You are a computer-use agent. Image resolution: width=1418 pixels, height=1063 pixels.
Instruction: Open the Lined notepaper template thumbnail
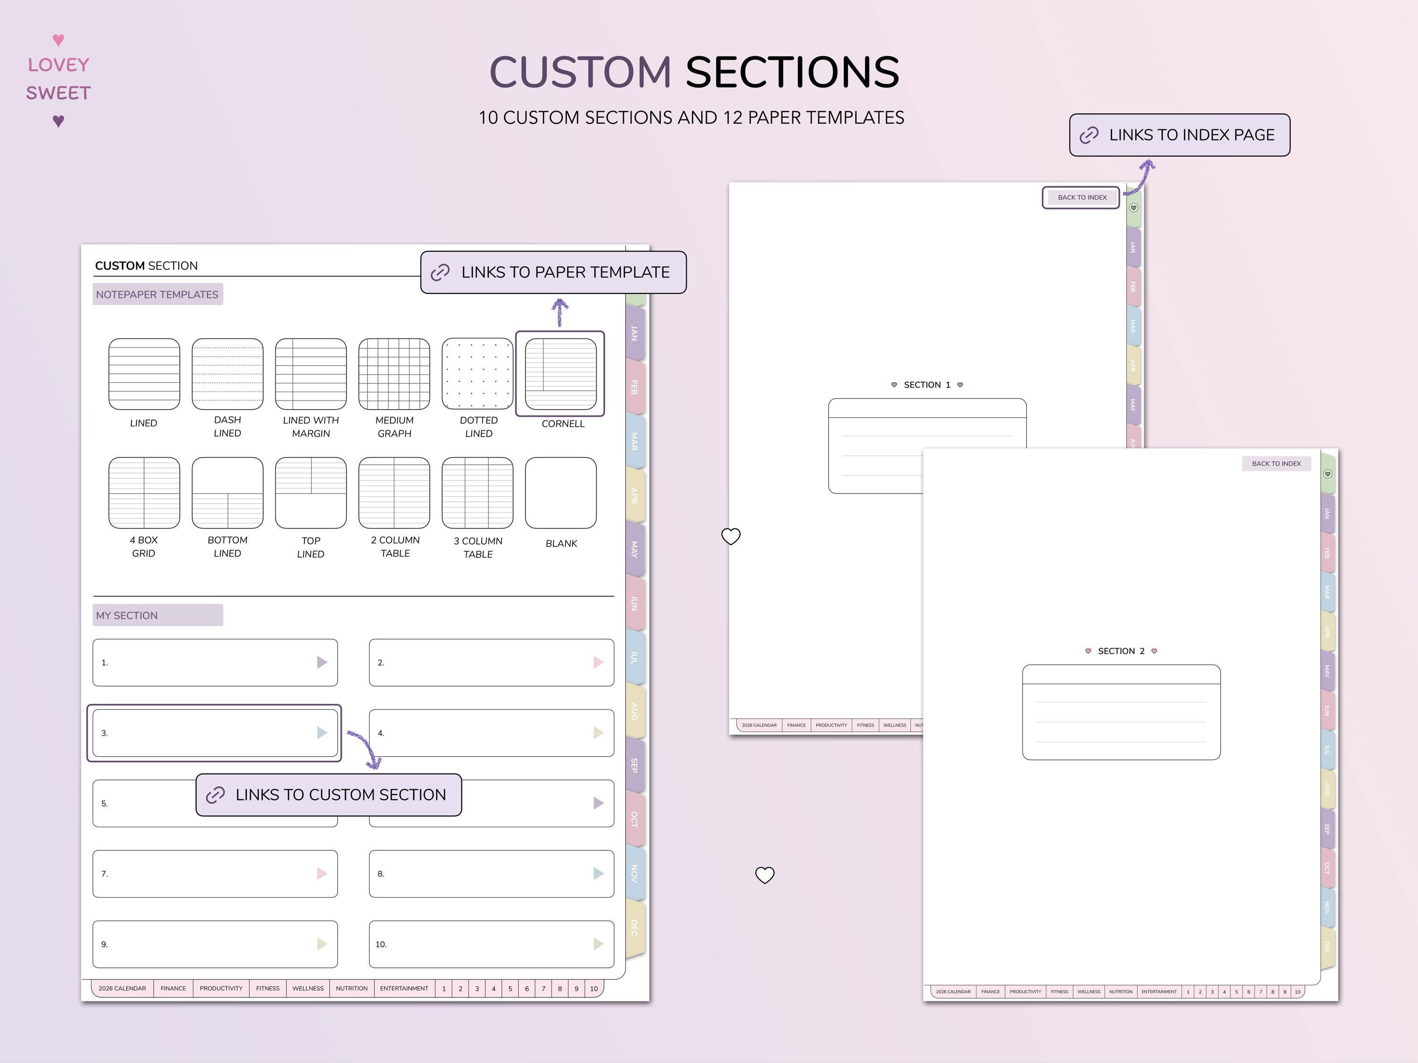click(x=144, y=374)
